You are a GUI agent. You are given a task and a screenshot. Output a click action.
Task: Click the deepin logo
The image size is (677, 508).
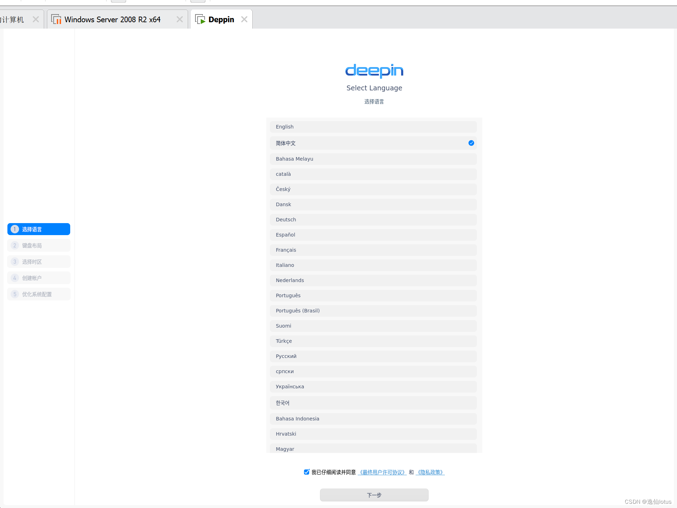pyautogui.click(x=374, y=71)
